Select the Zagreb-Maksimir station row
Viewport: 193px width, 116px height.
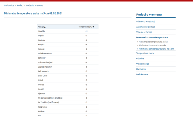(x=68, y=67)
